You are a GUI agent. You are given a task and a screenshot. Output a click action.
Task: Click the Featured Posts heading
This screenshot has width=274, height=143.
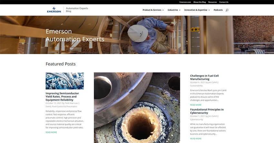coord(61,64)
